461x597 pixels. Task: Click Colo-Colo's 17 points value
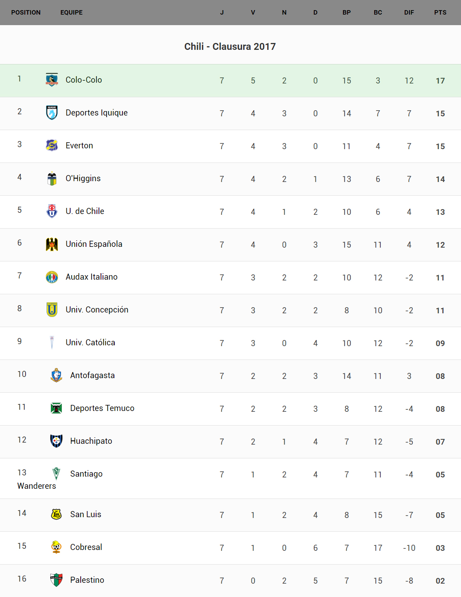click(x=440, y=81)
